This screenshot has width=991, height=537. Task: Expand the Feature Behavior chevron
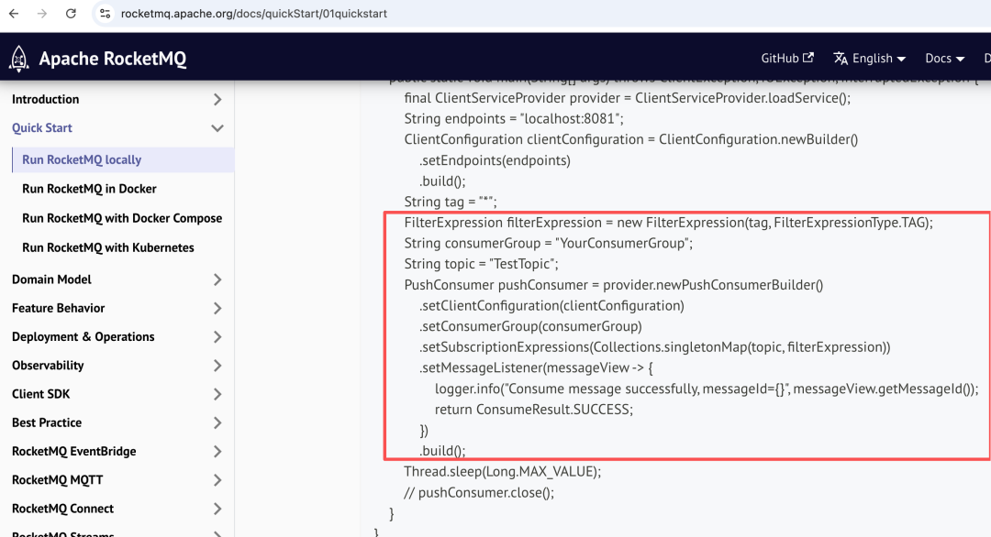click(x=217, y=309)
